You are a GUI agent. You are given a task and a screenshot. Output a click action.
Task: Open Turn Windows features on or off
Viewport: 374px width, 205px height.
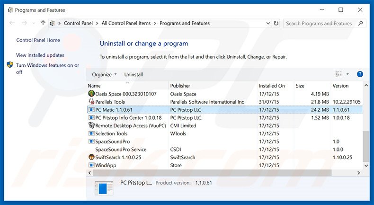coord(47,69)
